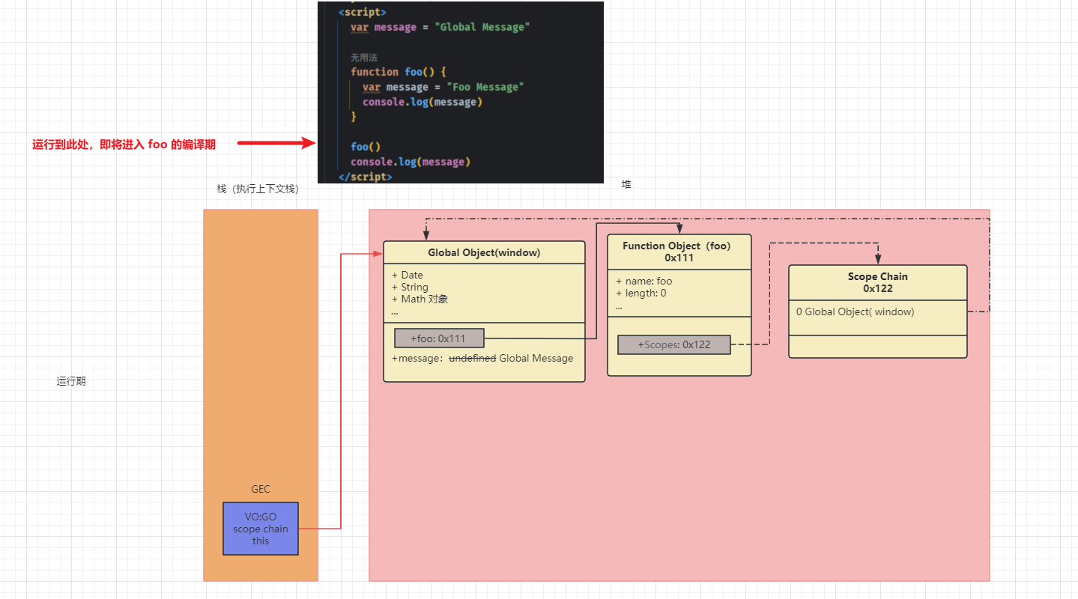Click the 堆 heap label
The height and width of the screenshot is (599, 1078).
626,184
